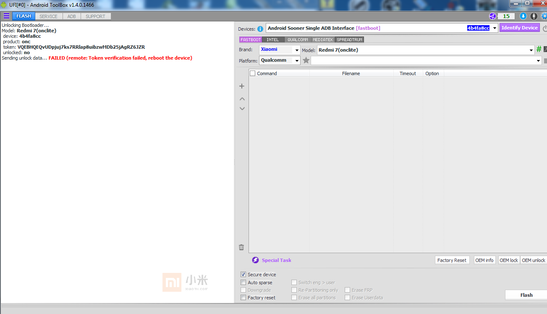Screen dimensions: 547x314
Task: Check the Downgrade checkbox
Action: pos(243,290)
